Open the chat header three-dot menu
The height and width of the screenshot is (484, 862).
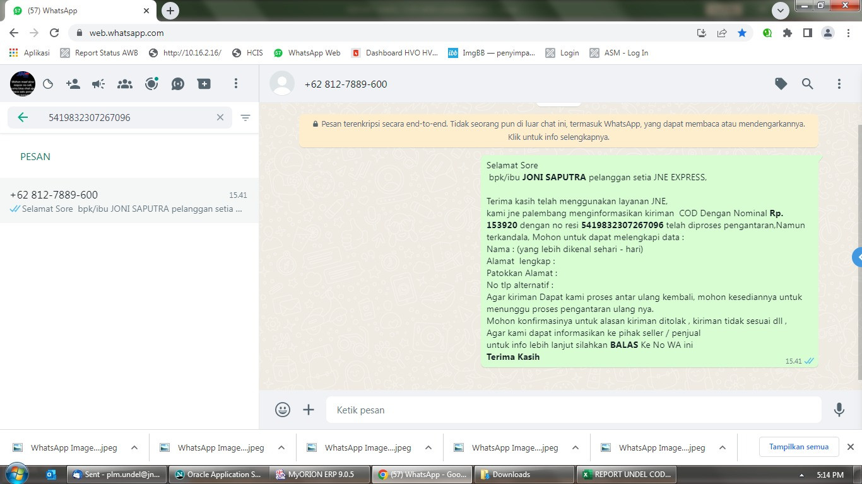coord(839,84)
